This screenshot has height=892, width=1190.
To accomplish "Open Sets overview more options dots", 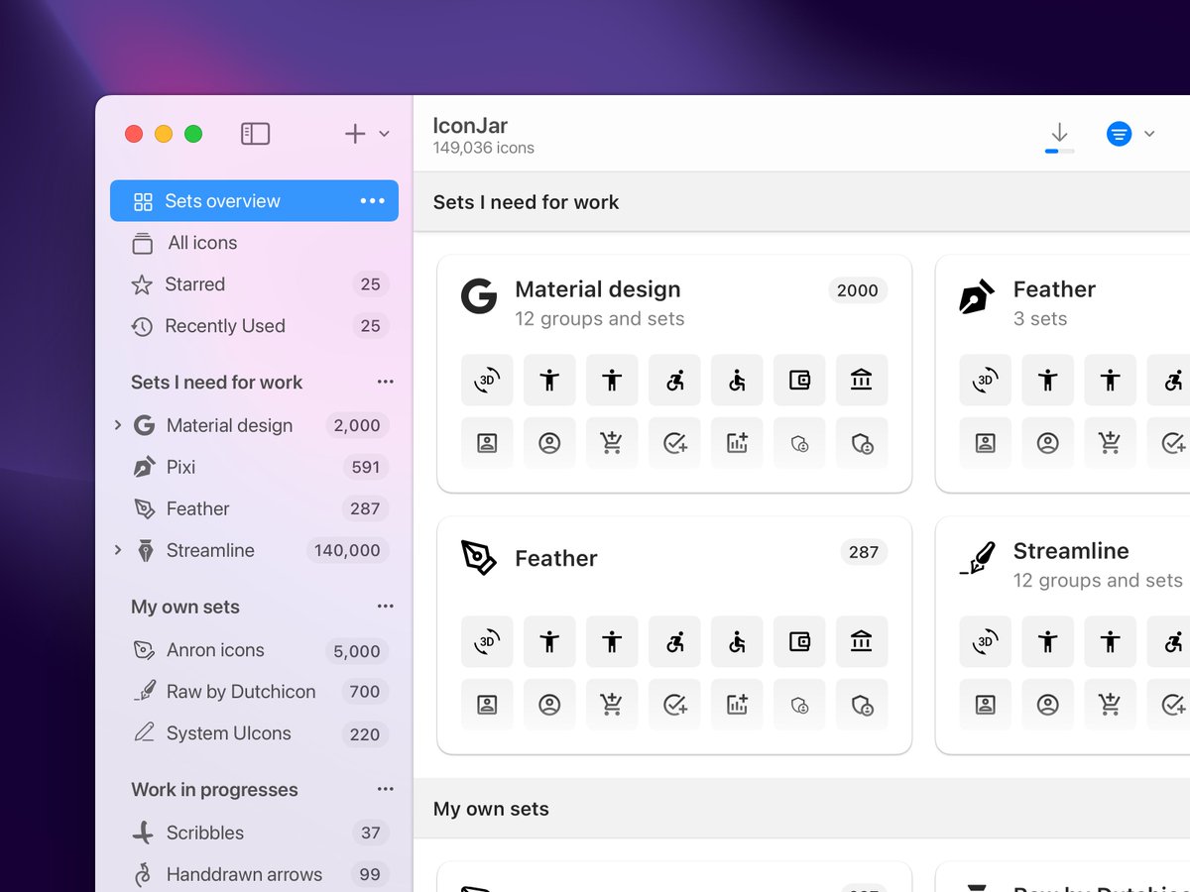I will point(372,201).
